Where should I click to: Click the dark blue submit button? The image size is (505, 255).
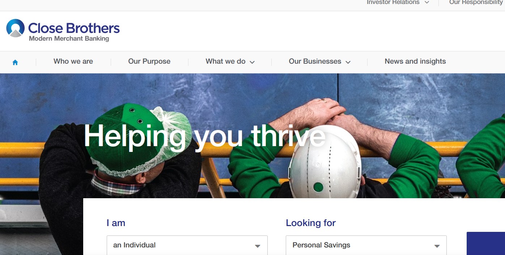[x=486, y=243]
